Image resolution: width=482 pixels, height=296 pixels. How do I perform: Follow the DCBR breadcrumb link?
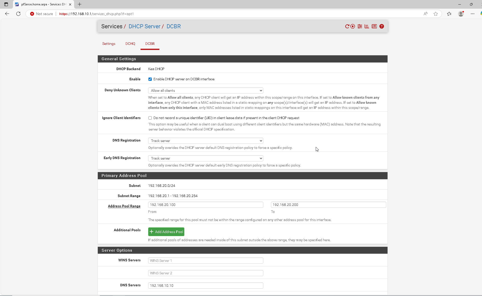[174, 26]
